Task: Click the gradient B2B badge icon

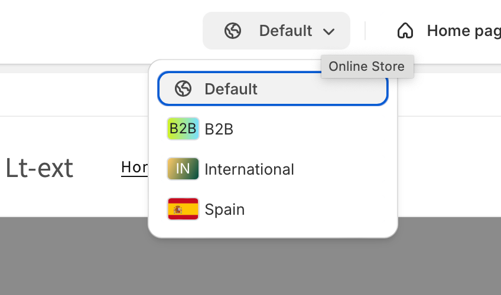Action: point(183,129)
